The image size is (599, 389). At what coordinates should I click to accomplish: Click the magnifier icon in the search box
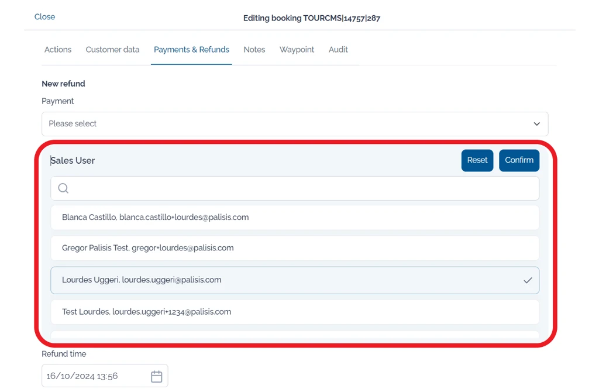(x=63, y=188)
